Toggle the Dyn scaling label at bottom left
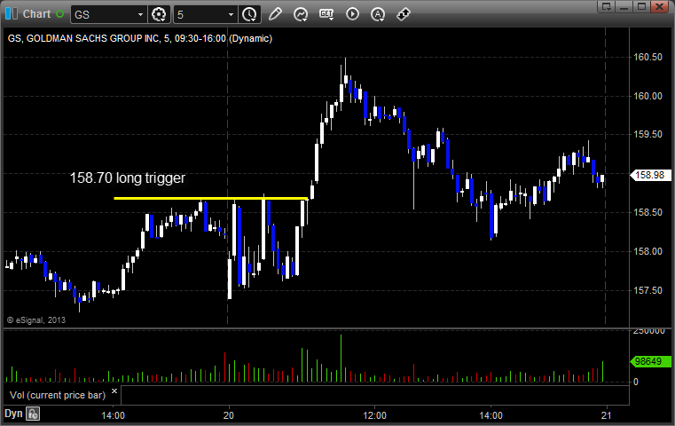 (x=13, y=414)
